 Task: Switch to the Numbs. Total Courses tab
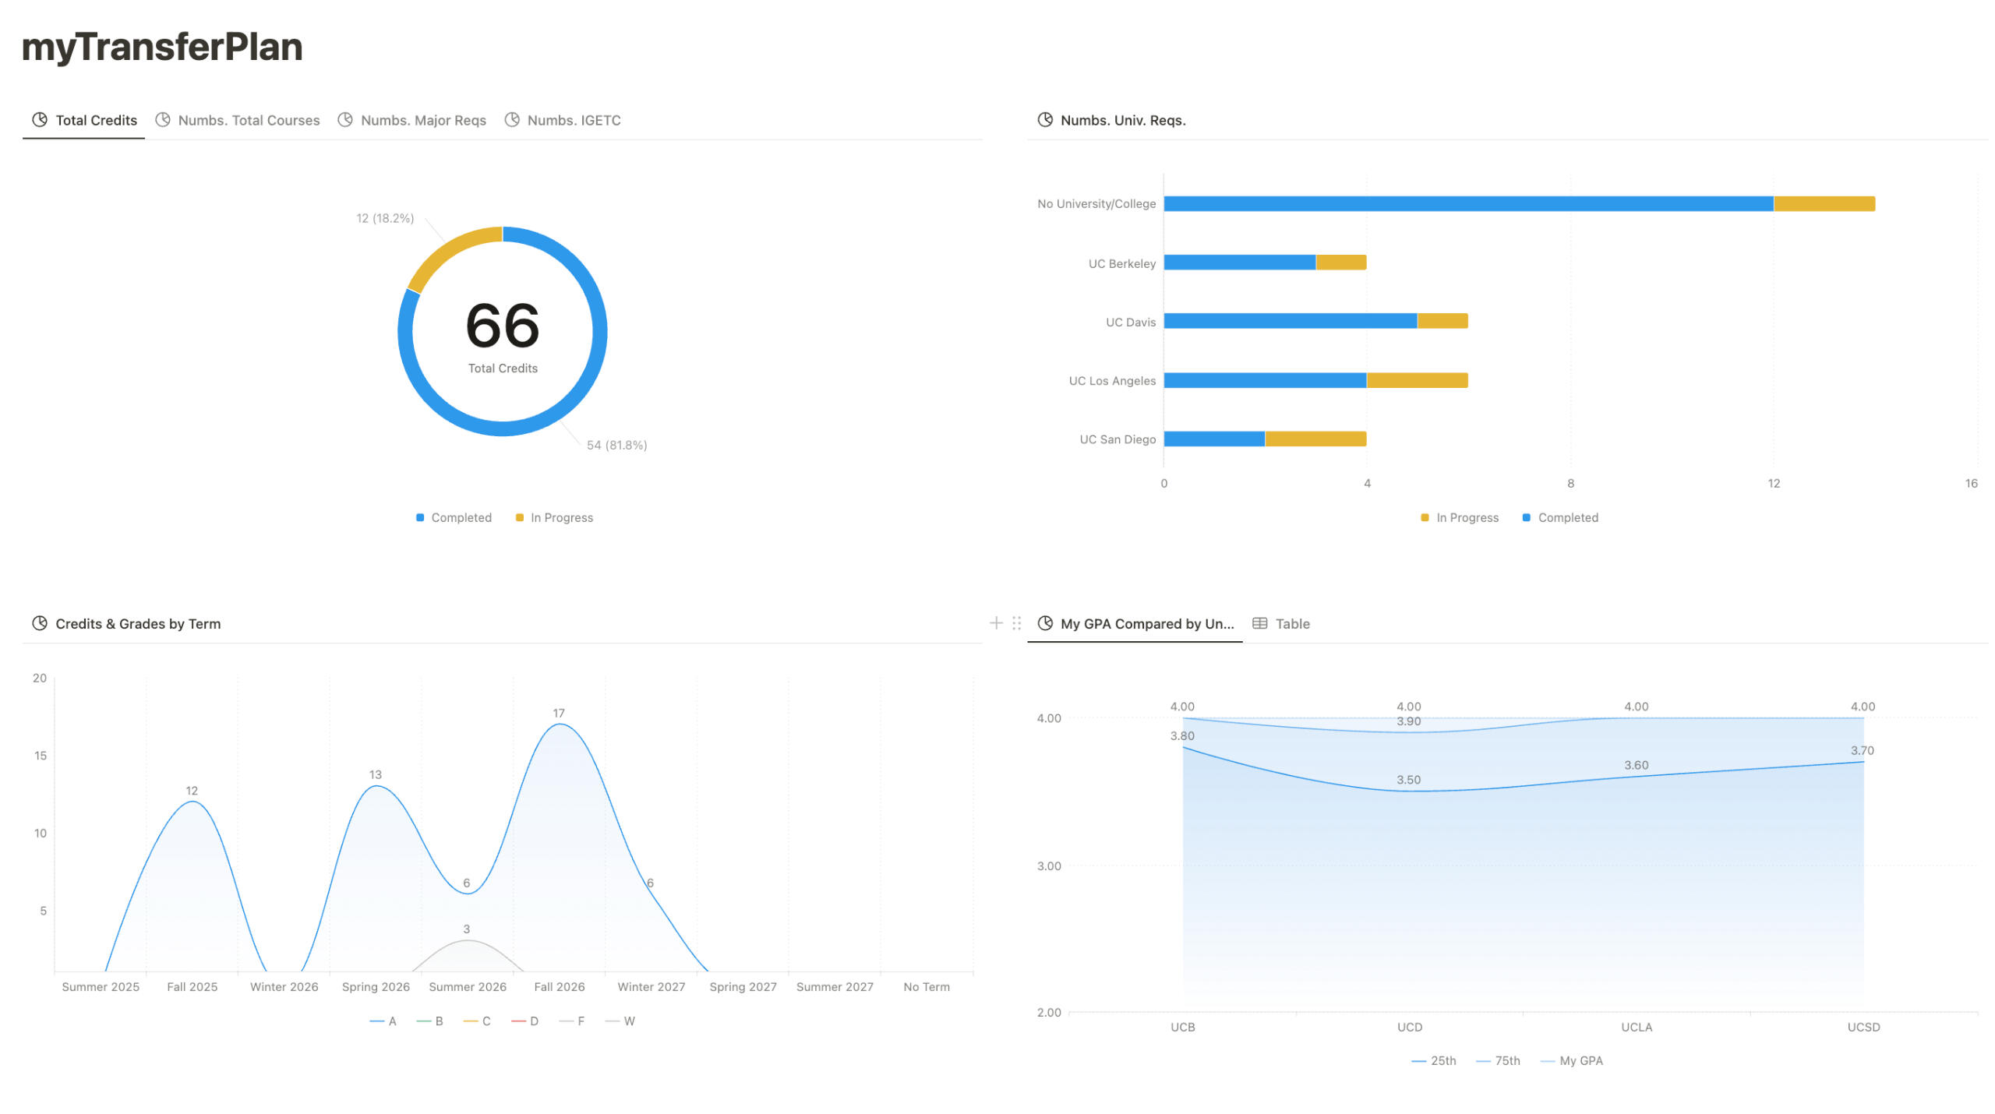249,120
